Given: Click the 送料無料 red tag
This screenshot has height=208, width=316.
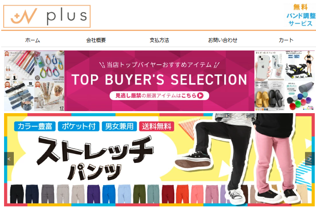Looking at the screenshot, I should click(157, 127).
